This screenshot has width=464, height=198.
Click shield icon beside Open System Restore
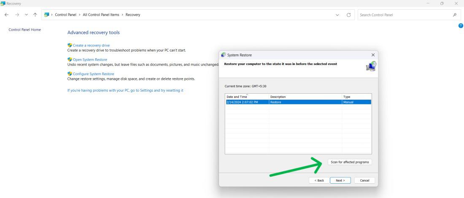pyautogui.click(x=70, y=60)
